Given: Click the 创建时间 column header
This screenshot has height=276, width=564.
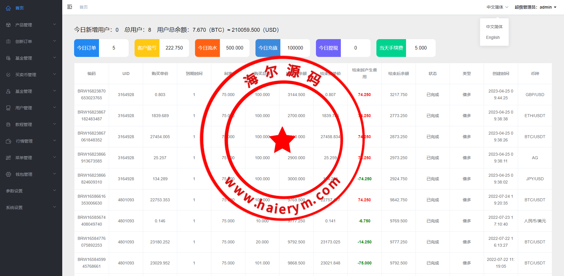Looking at the screenshot, I should 501,74.
